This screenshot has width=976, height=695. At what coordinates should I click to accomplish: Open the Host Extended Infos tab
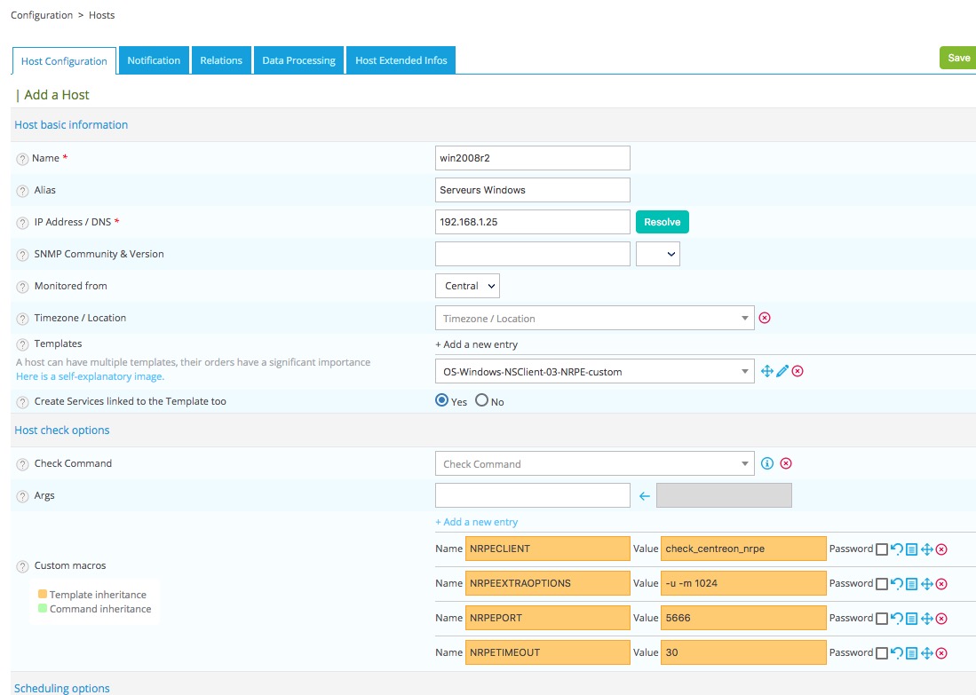[x=401, y=60]
